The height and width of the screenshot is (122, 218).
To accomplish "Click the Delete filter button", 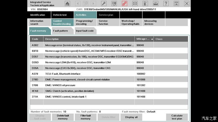I will [x=108, y=117].
